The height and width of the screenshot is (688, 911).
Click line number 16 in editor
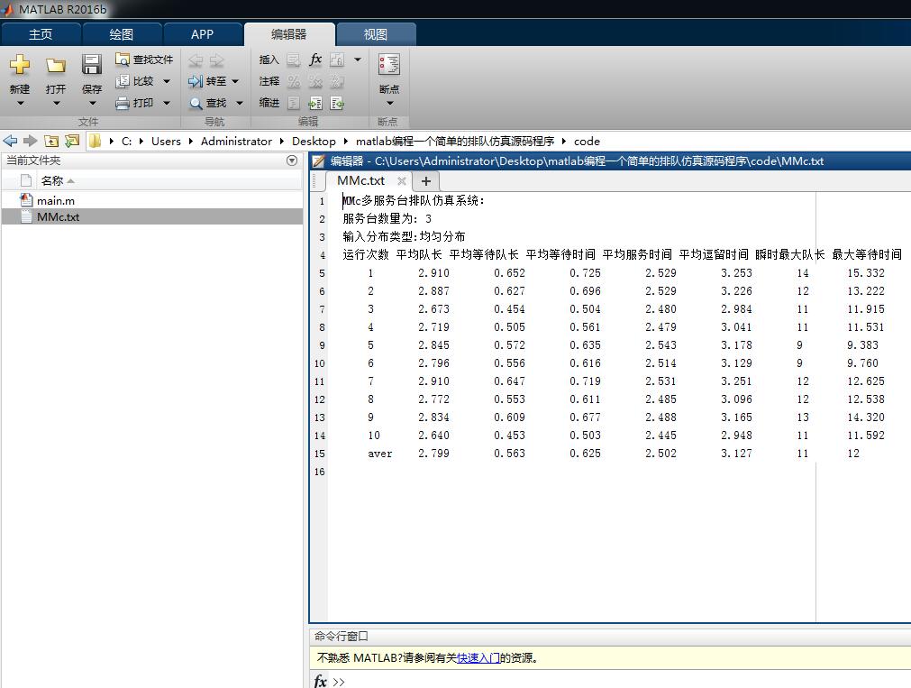[320, 472]
